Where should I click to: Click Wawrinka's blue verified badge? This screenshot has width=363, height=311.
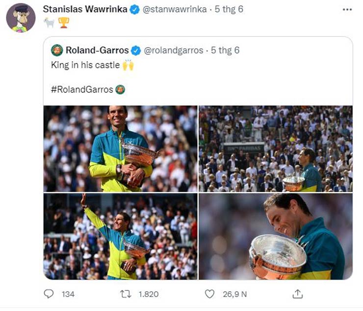click(134, 10)
